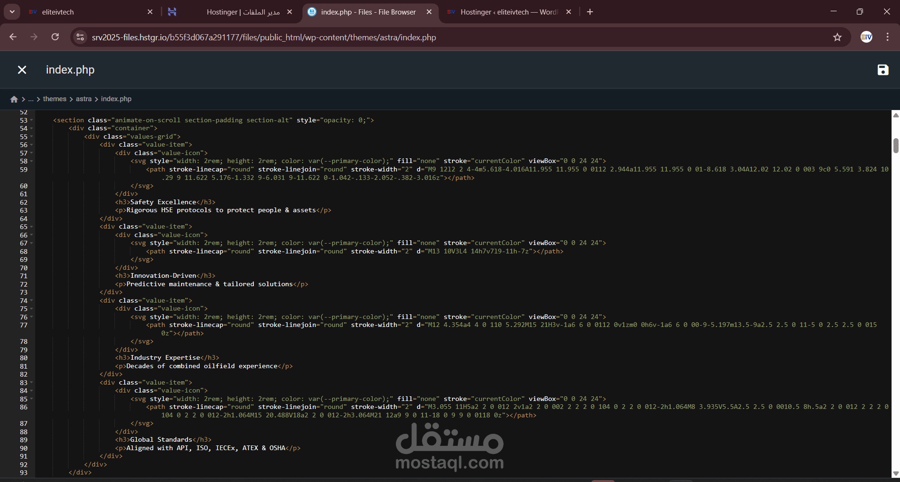Restore down the browser window

click(x=860, y=12)
